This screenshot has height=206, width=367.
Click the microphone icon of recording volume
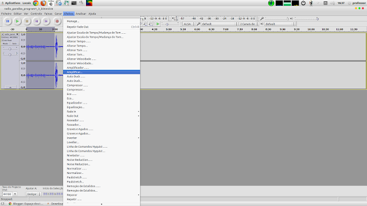point(262,18)
